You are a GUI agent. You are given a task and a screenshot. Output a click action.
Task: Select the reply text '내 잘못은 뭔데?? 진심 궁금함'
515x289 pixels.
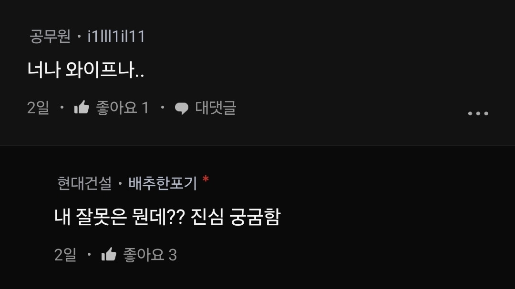coord(167,217)
